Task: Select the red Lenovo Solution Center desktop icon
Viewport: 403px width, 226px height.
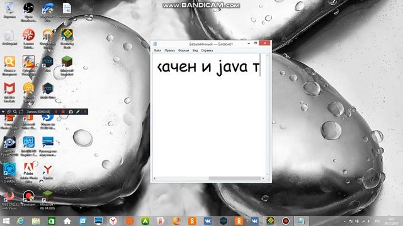Action: tap(28, 38)
